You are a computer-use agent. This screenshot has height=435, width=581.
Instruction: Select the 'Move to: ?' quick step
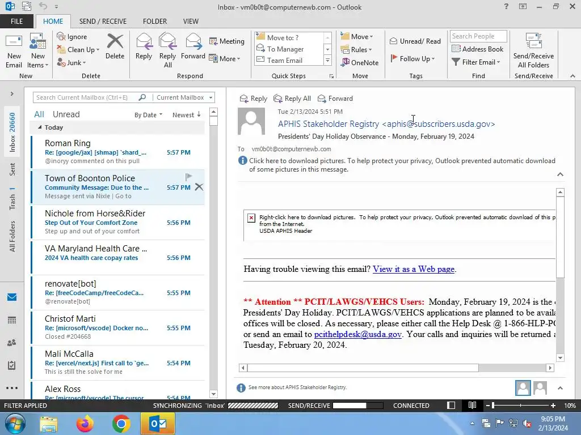[289, 37]
